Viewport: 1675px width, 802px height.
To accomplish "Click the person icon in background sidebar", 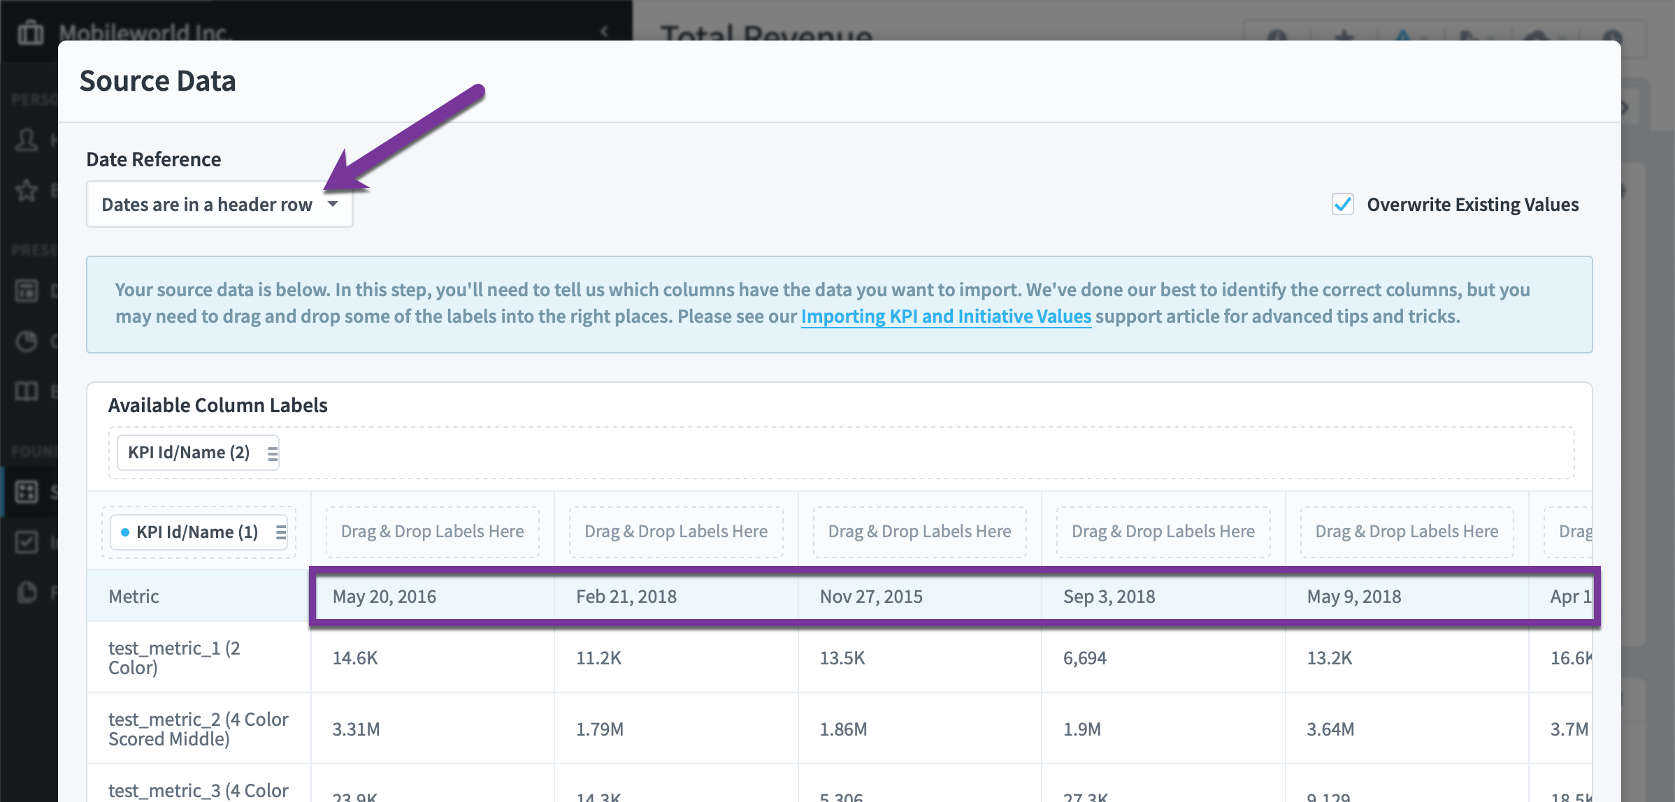I will pos(27,140).
